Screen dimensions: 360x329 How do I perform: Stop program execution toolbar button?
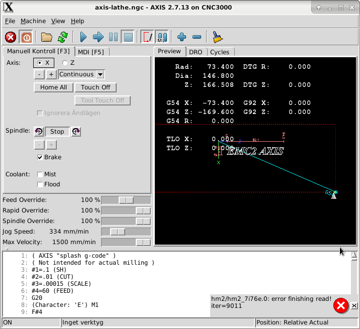point(128,37)
